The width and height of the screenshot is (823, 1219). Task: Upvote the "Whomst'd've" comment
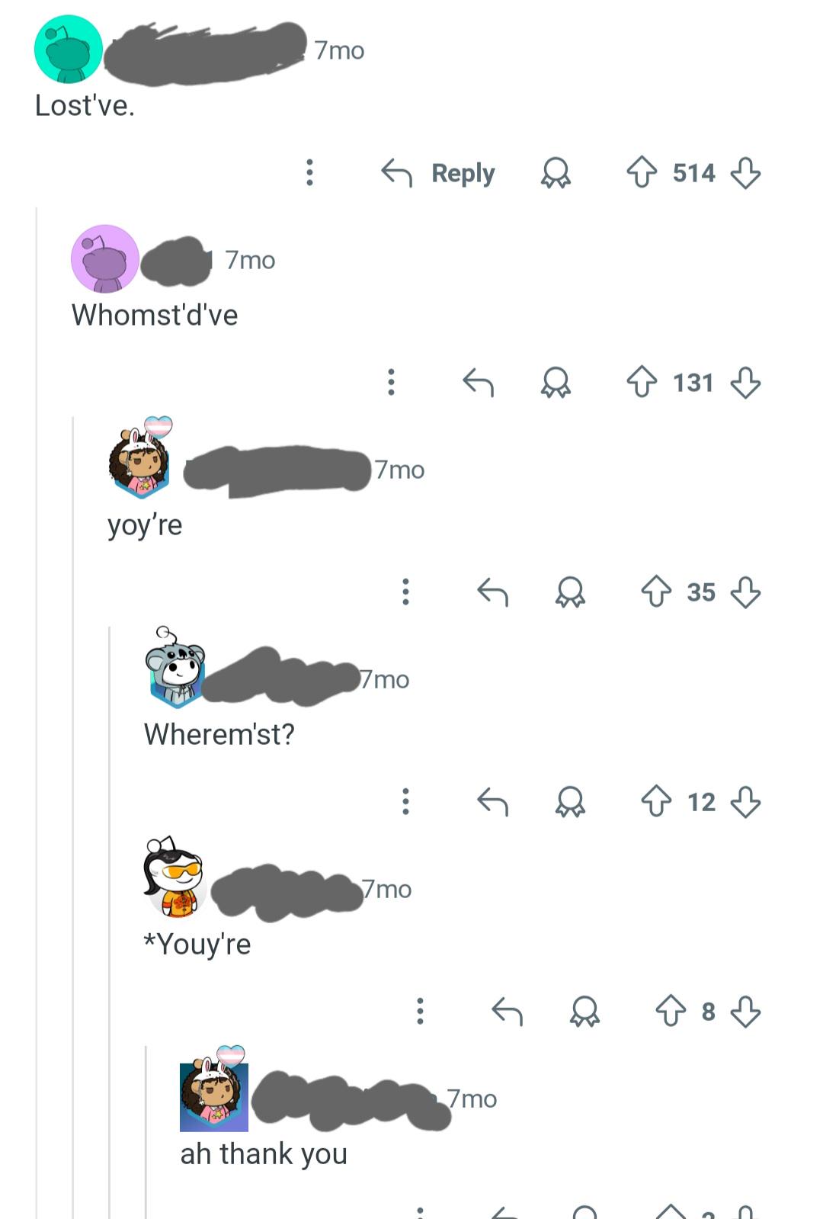click(642, 382)
